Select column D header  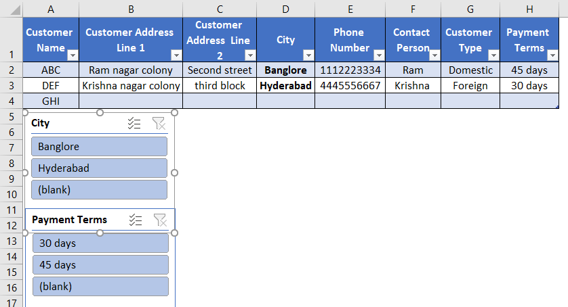click(285, 8)
